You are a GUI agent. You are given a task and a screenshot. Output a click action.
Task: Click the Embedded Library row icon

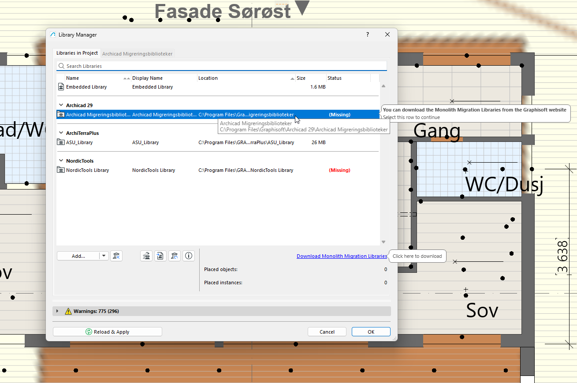[61, 87]
